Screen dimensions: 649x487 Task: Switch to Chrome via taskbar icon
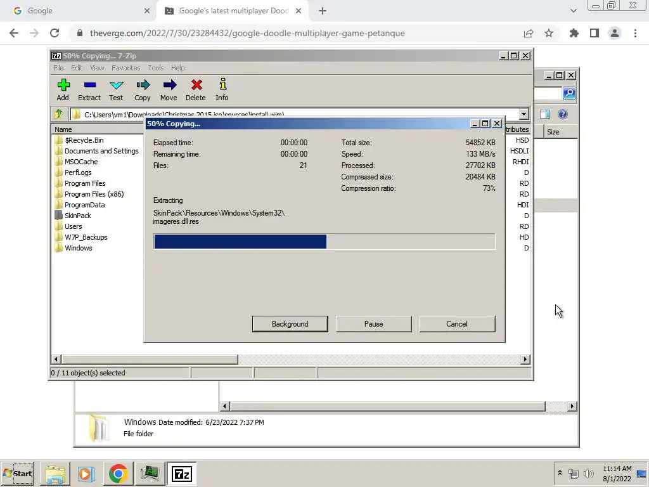click(x=118, y=474)
